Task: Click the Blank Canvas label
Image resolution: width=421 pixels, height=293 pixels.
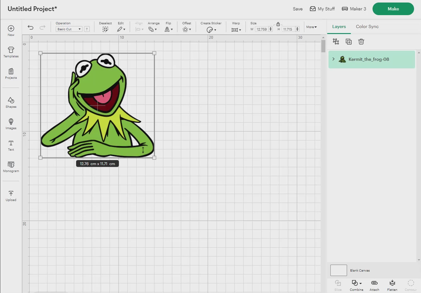Action: click(360, 271)
